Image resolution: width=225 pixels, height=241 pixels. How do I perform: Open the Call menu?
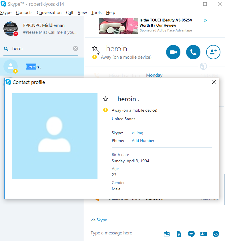(x=69, y=12)
